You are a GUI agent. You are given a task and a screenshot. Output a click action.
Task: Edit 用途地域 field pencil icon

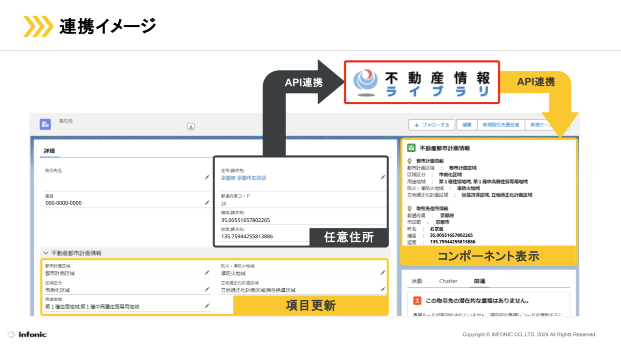(207, 306)
